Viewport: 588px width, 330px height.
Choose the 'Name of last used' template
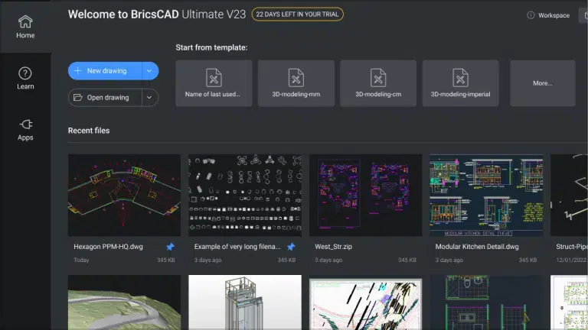click(214, 83)
